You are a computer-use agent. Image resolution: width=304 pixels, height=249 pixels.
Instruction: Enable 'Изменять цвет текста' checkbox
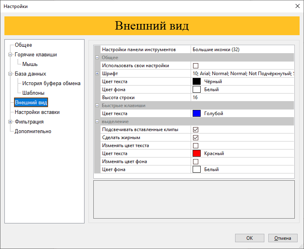(x=196, y=145)
